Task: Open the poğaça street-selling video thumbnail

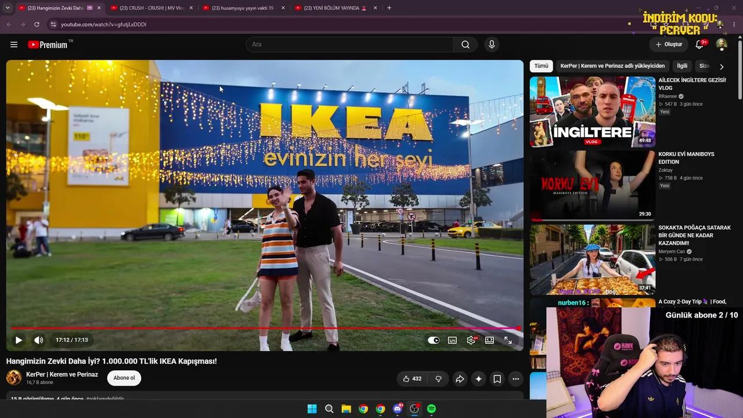Action: (x=593, y=260)
